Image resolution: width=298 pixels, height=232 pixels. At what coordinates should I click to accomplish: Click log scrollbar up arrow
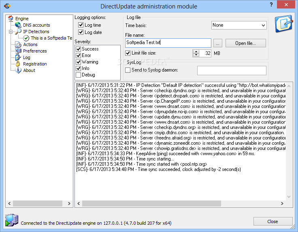pyautogui.click(x=289, y=86)
